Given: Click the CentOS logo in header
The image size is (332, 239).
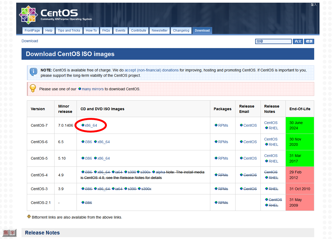Looking at the screenshot, I should click(x=56, y=15).
